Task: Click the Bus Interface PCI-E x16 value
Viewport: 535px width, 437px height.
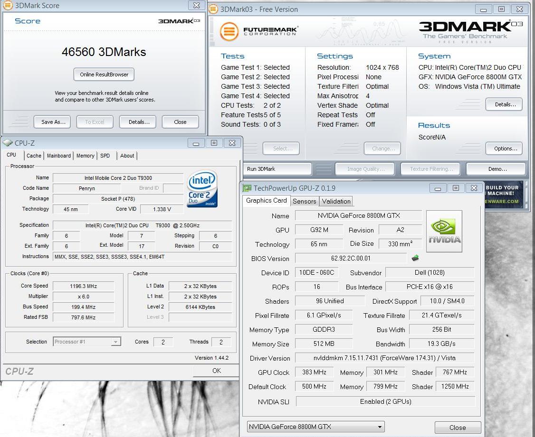Action: coord(430,287)
